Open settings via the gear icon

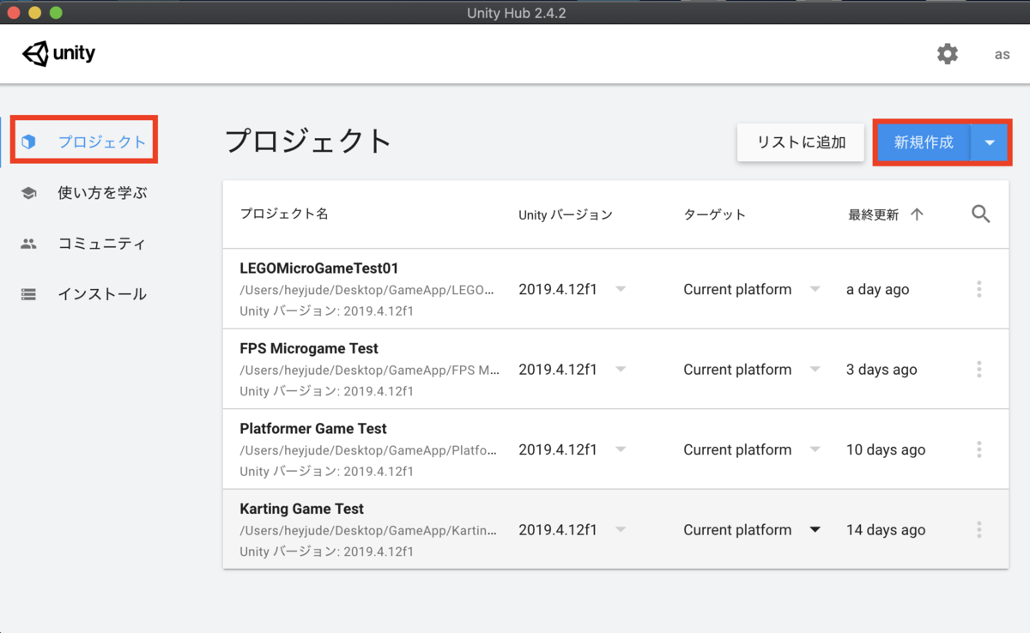pos(947,54)
